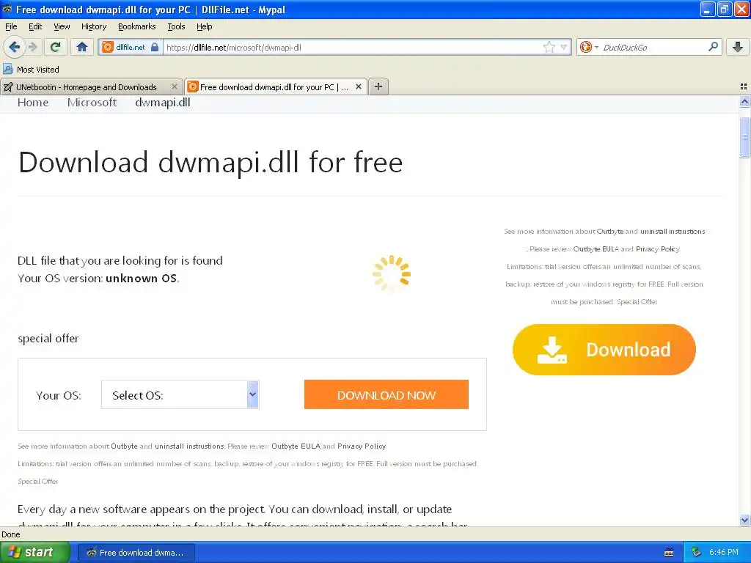Open Outbyte EULA link in right column

point(596,249)
